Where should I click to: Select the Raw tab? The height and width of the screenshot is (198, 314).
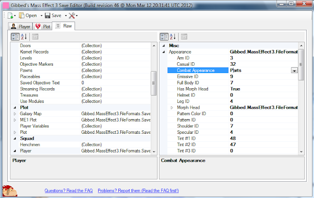pos(64,26)
